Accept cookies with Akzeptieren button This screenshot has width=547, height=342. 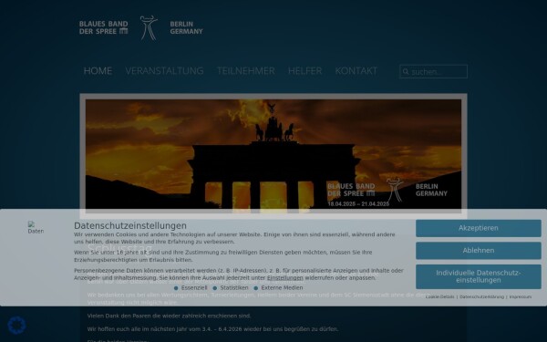point(479,228)
